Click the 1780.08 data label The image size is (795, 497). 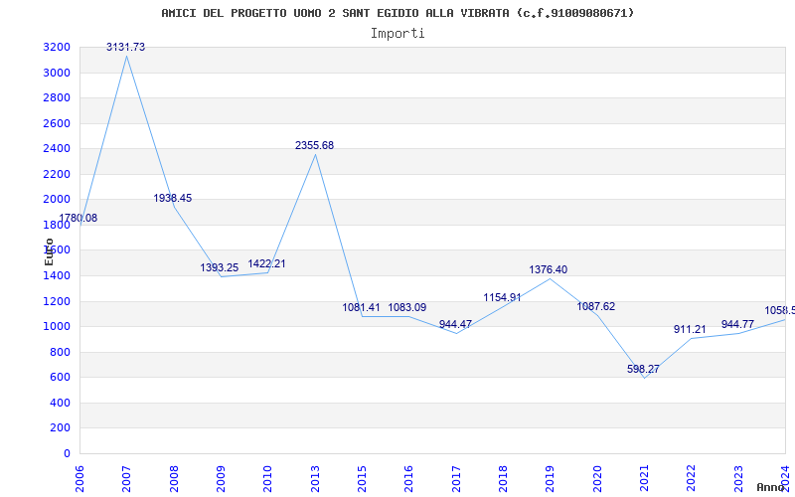pos(79,218)
